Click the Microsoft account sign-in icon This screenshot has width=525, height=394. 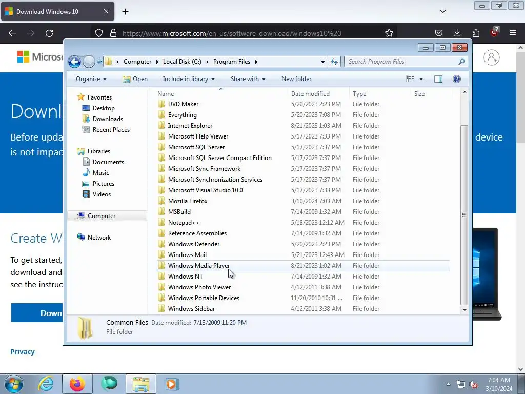491,57
